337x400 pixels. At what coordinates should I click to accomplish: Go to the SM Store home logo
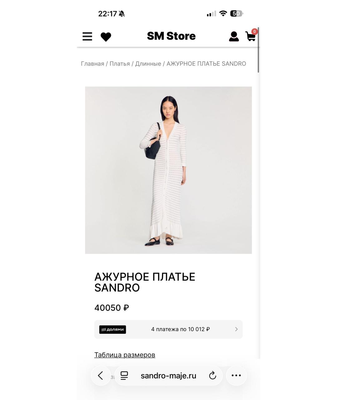tap(171, 36)
